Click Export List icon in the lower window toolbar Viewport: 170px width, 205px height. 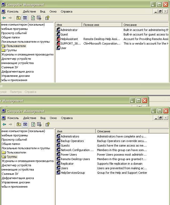coord(39,124)
